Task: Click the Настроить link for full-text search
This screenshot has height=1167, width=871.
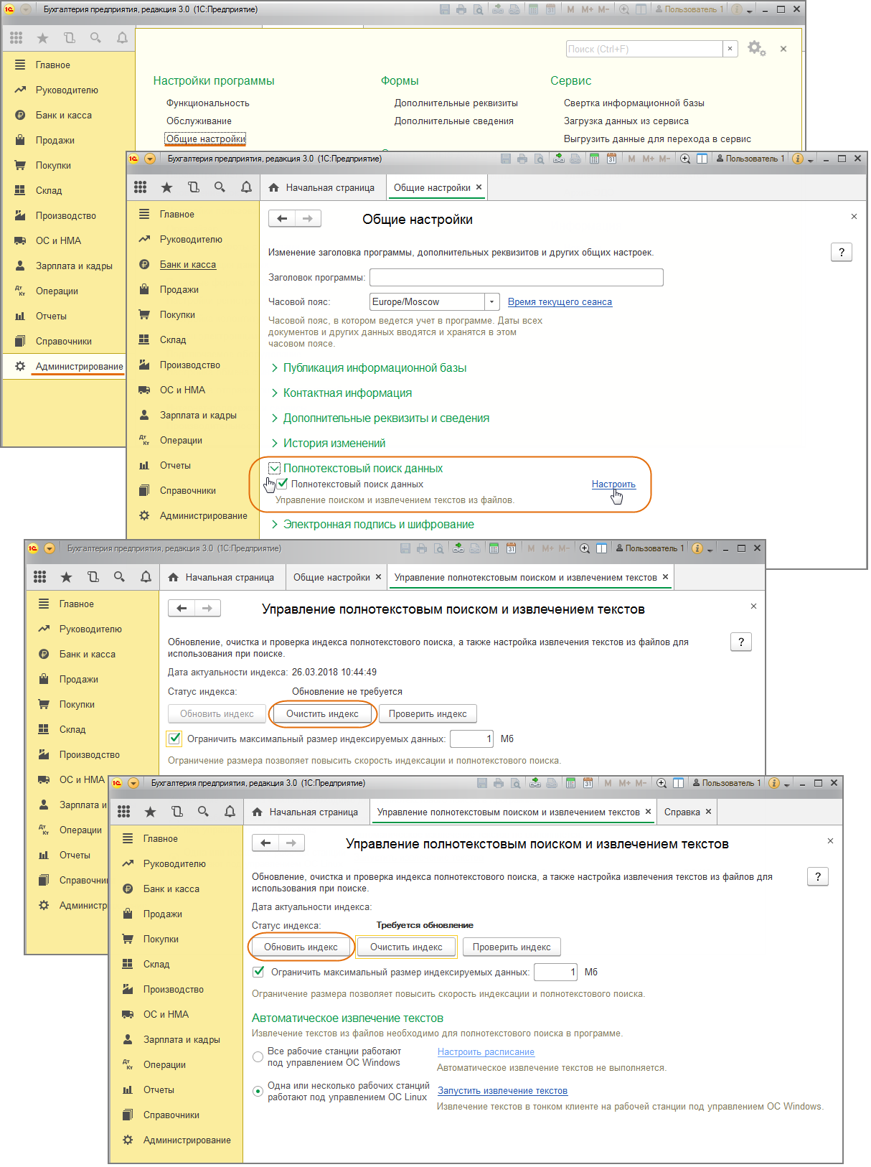Action: pyautogui.click(x=613, y=484)
